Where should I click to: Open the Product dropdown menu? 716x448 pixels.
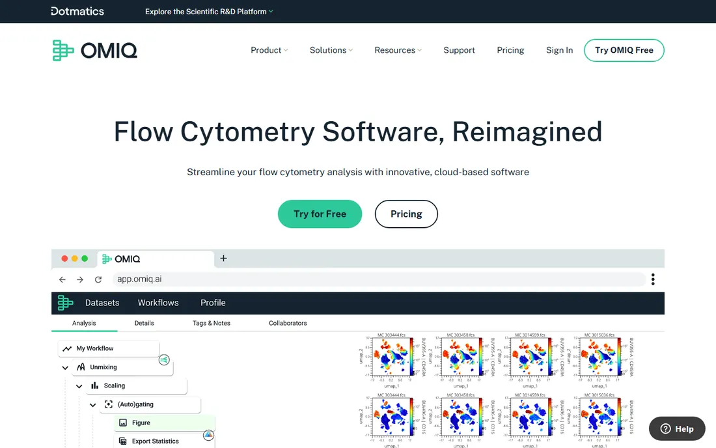(x=269, y=50)
